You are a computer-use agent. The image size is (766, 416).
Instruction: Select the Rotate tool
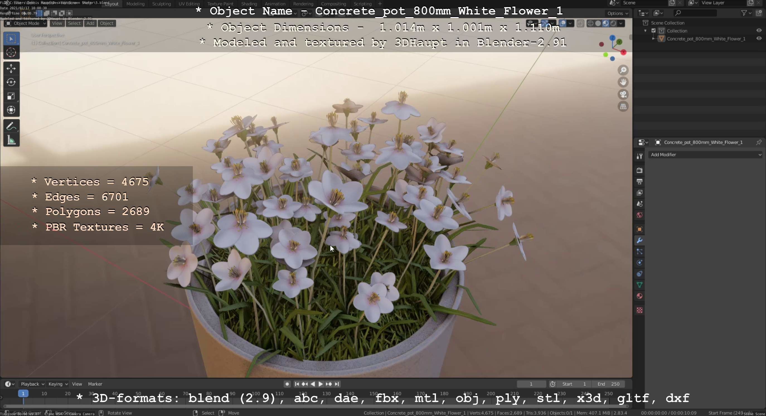(x=11, y=82)
